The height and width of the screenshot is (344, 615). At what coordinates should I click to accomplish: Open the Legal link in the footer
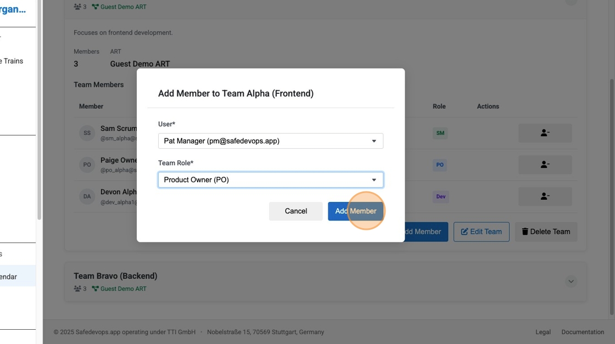point(543,332)
